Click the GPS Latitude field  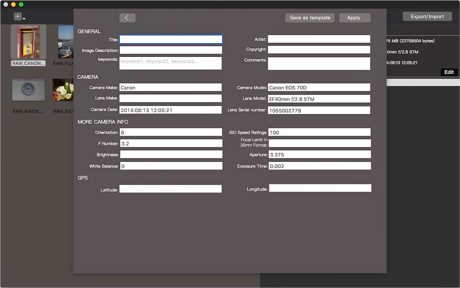pos(171,189)
